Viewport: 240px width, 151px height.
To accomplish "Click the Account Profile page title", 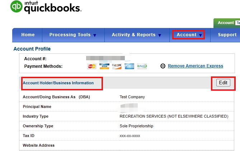I will pyautogui.click(x=32, y=49).
